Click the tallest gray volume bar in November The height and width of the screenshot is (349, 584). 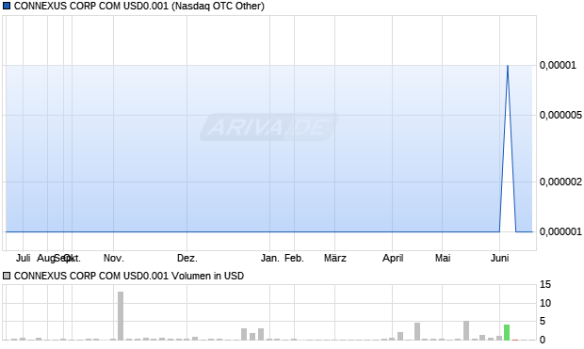point(121,315)
